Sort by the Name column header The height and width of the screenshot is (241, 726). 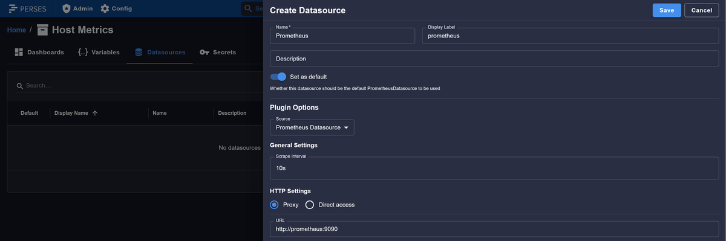(160, 113)
